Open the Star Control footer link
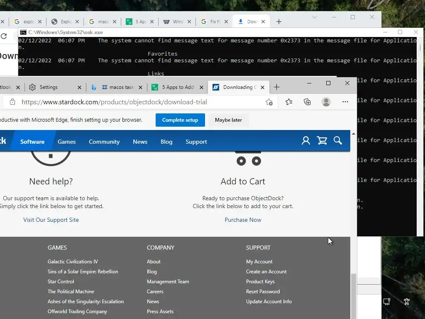 click(61, 282)
